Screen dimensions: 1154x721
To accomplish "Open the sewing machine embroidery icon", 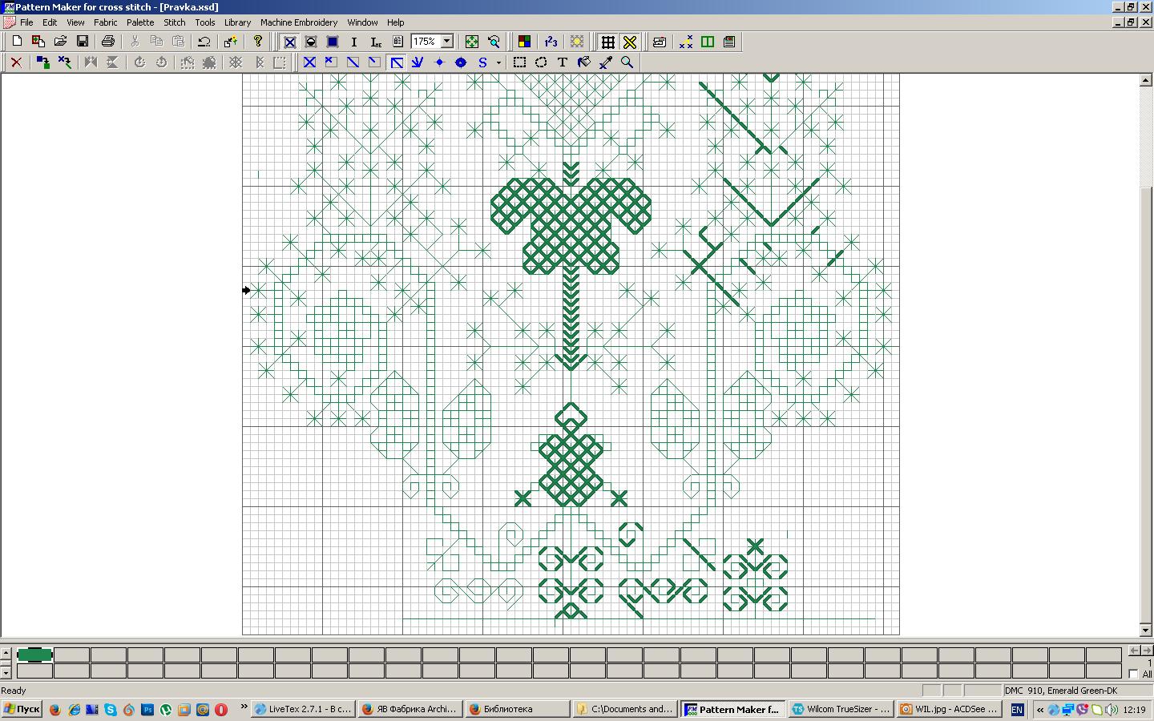I will [660, 42].
